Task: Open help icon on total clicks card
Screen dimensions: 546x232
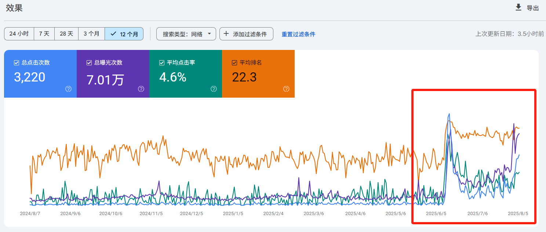Action: (x=68, y=89)
